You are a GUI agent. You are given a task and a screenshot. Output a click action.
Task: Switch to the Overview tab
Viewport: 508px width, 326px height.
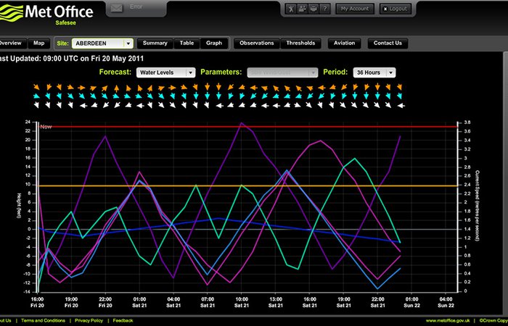(x=11, y=43)
